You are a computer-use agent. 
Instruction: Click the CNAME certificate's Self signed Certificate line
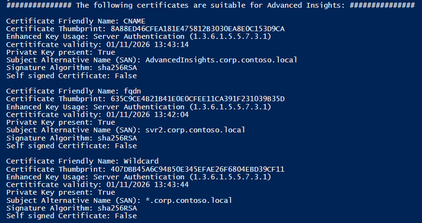[x=71, y=76]
